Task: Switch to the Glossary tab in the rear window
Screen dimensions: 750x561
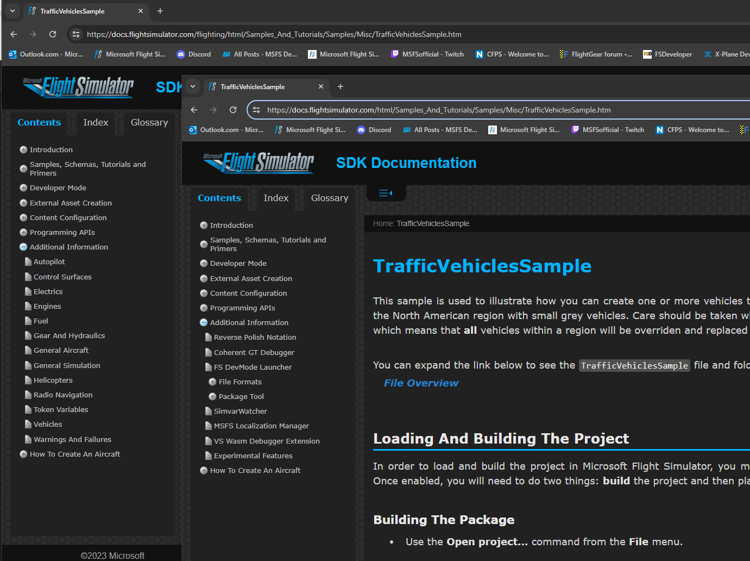Action: tap(149, 122)
